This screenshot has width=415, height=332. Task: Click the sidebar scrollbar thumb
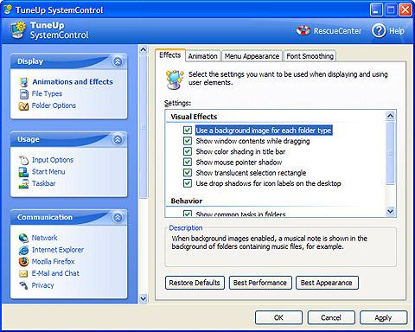click(x=143, y=127)
